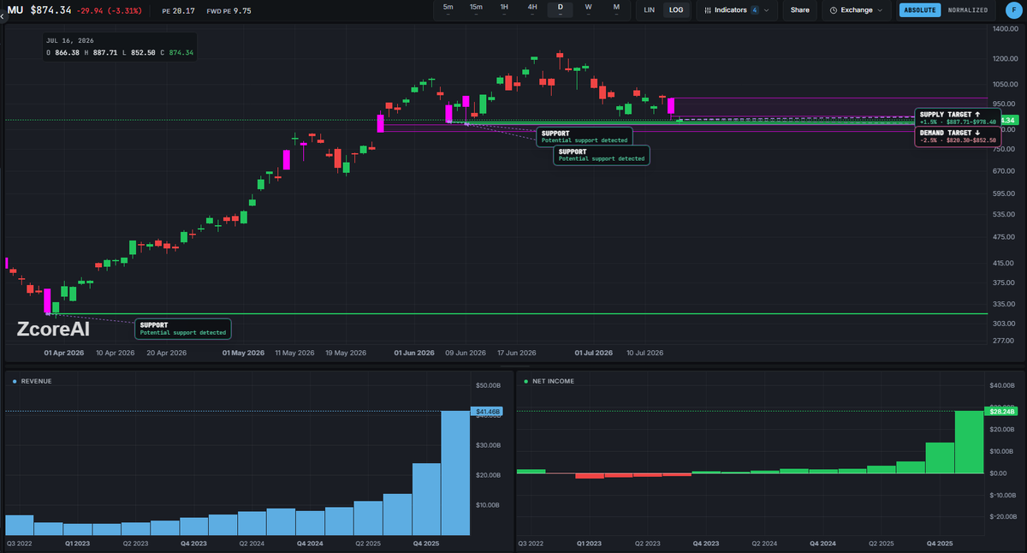Enable ABSOLUTE display mode

pos(920,10)
